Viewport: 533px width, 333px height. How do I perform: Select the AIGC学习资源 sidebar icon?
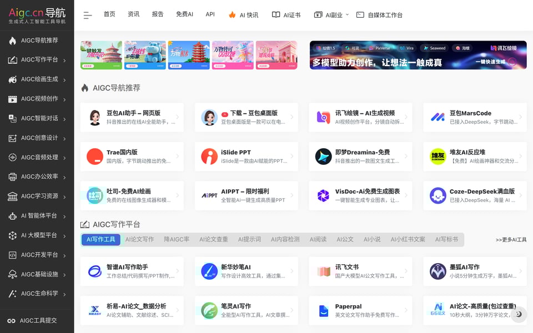(x=12, y=196)
